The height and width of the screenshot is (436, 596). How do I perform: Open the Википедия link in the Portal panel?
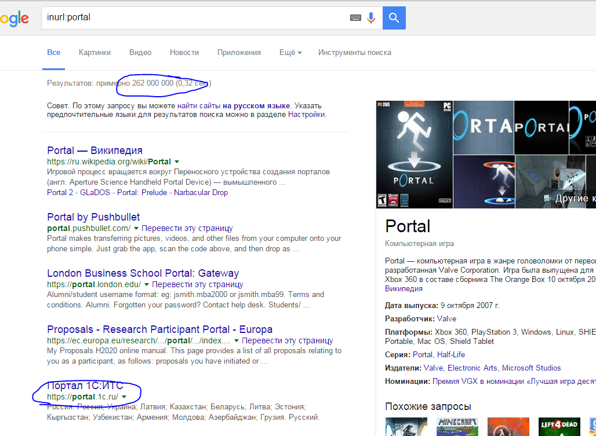point(404,289)
